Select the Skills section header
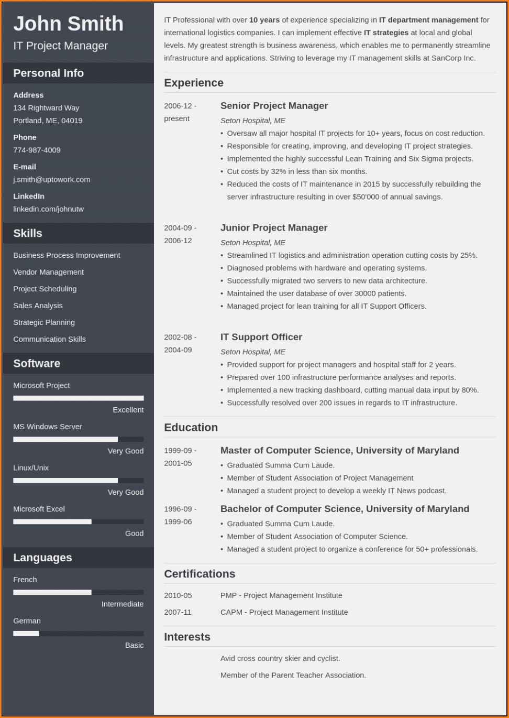Image resolution: width=509 pixels, height=718 pixels. point(28,233)
